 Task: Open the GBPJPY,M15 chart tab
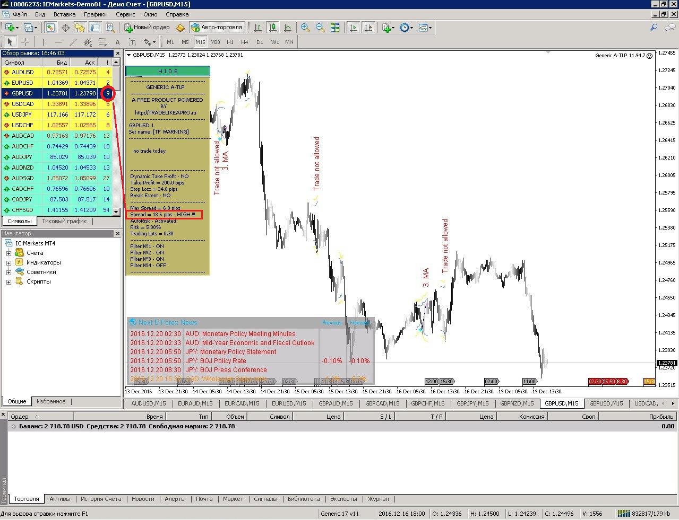(x=472, y=403)
